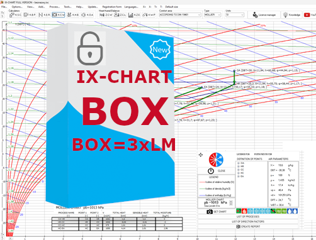316x240 pixels.
Task: Select the red flame heating process icon
Action: [x=244, y=211]
